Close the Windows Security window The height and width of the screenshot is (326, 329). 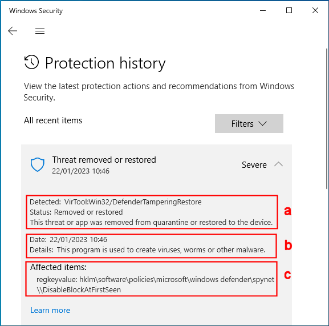coord(315,10)
